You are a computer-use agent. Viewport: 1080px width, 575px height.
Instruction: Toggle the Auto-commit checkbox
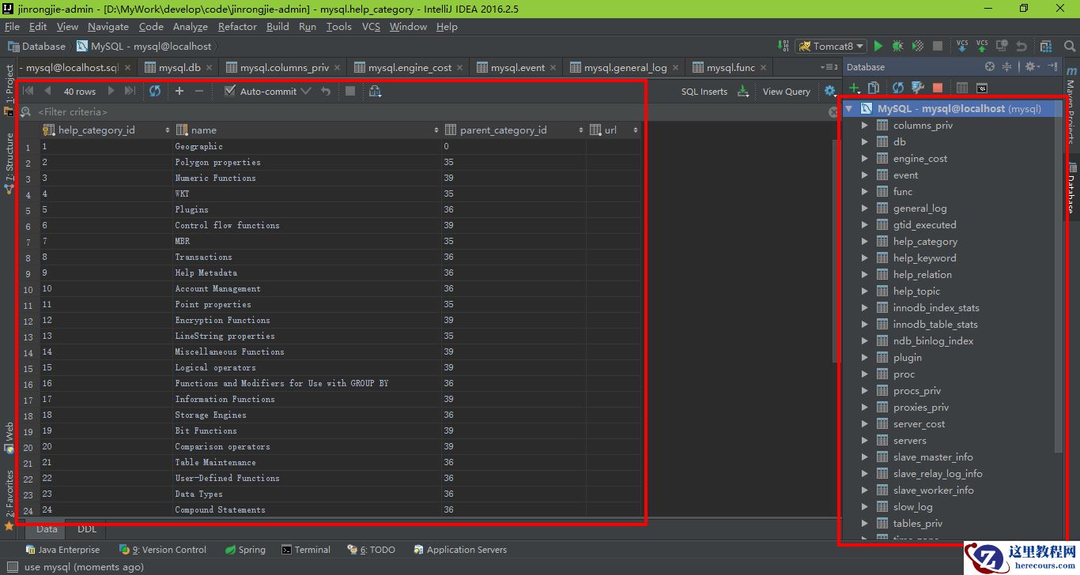point(230,91)
